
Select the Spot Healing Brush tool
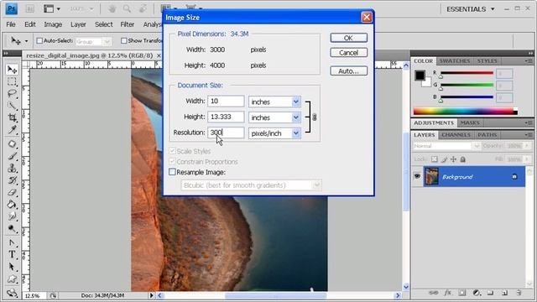click(x=12, y=143)
